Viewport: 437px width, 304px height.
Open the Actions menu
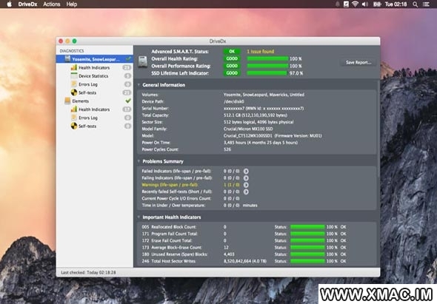coord(52,4)
